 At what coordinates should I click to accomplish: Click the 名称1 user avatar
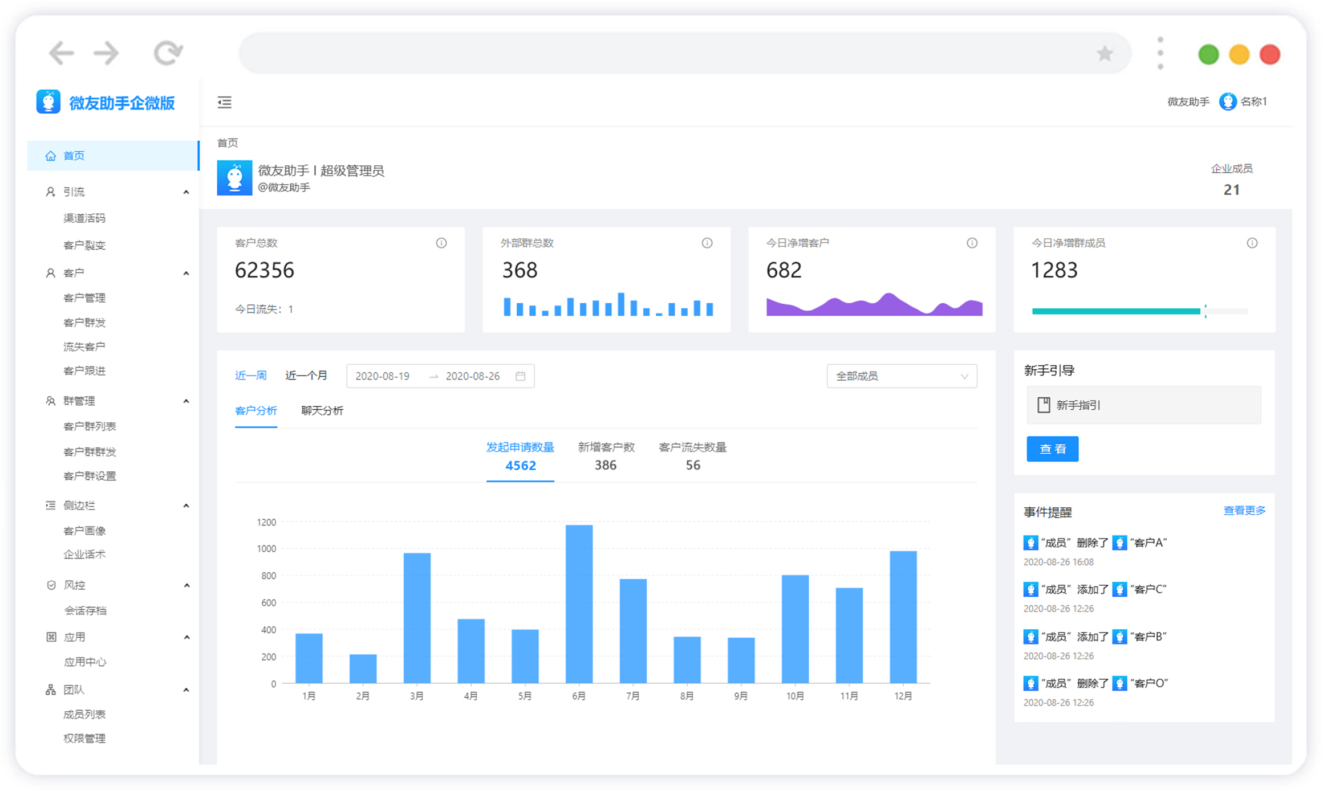1227,101
